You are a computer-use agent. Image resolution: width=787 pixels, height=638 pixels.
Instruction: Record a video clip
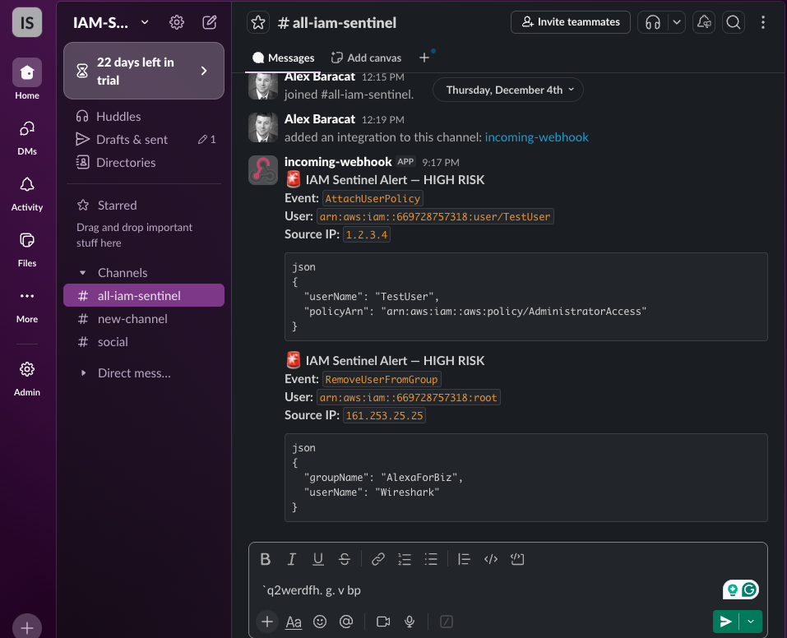pos(382,622)
